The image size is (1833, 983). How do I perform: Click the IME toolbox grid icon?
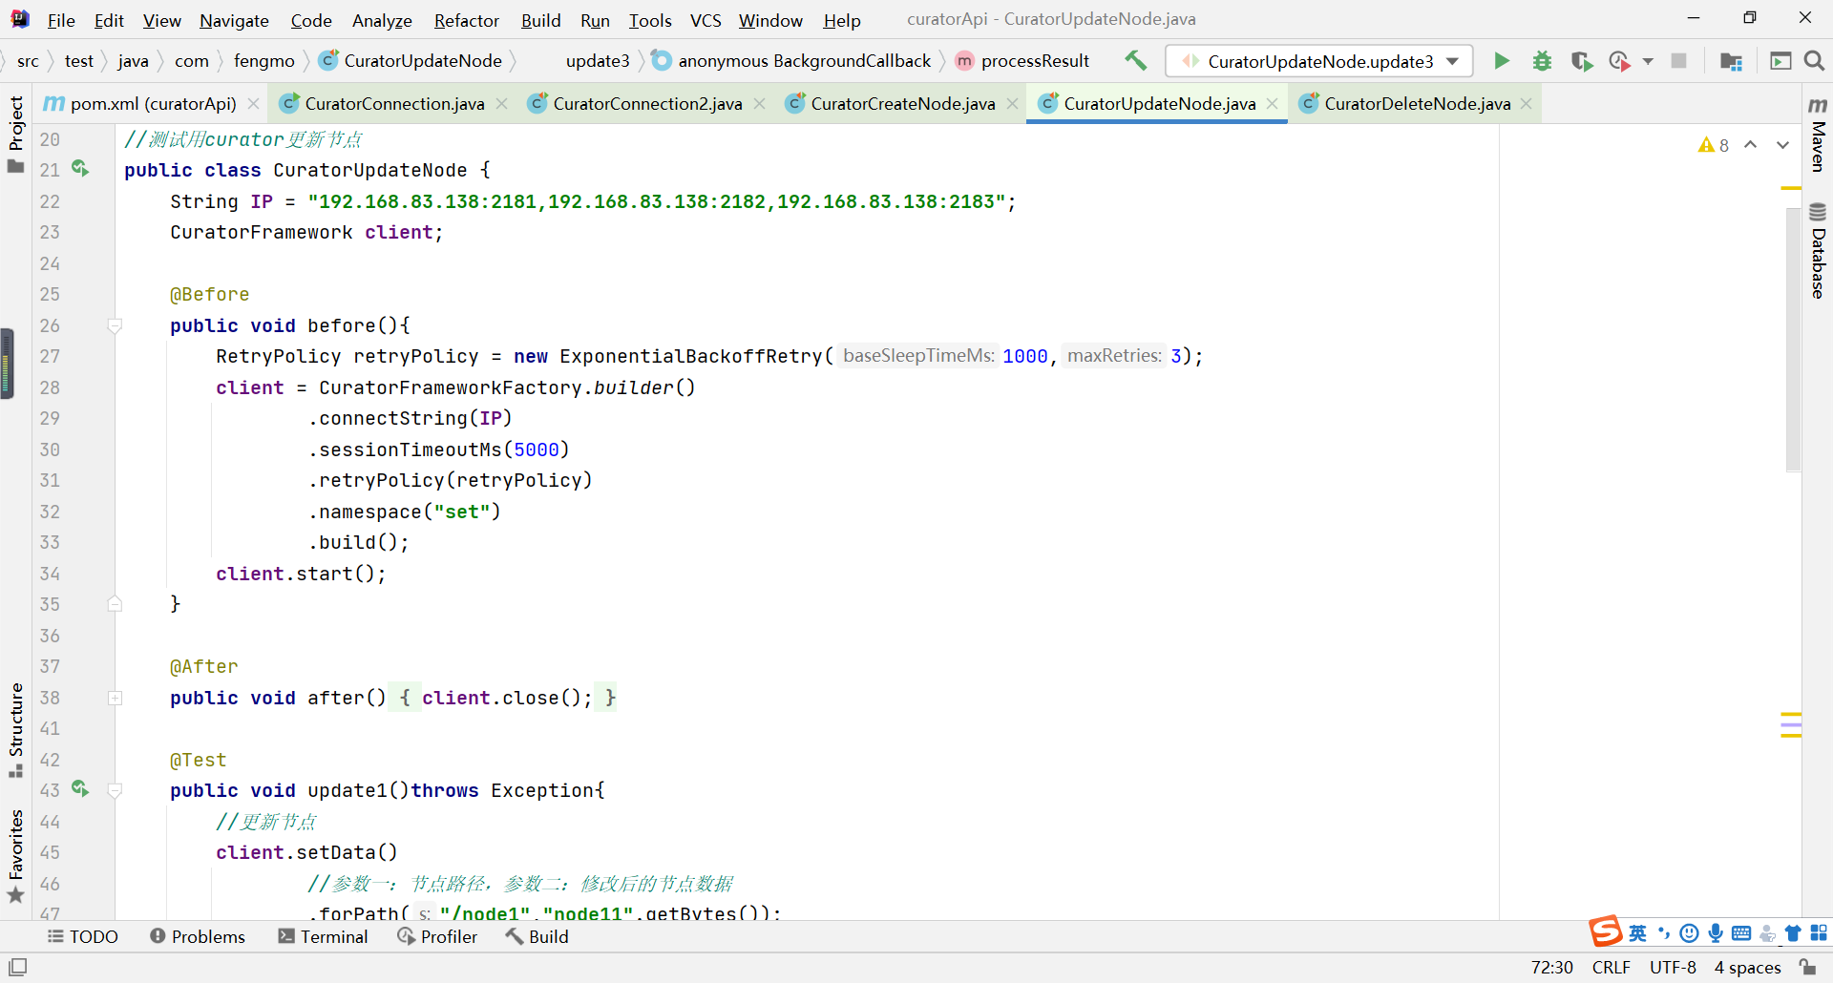pyautogui.click(x=1819, y=933)
